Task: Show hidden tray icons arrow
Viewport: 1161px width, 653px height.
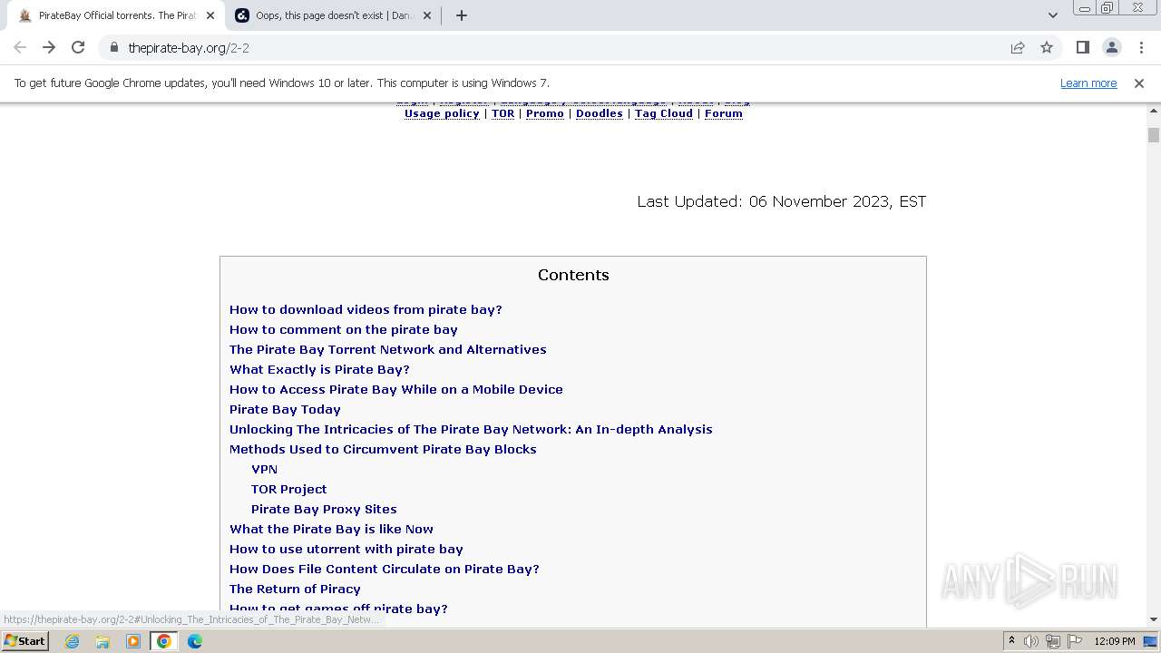Action: tap(1011, 640)
